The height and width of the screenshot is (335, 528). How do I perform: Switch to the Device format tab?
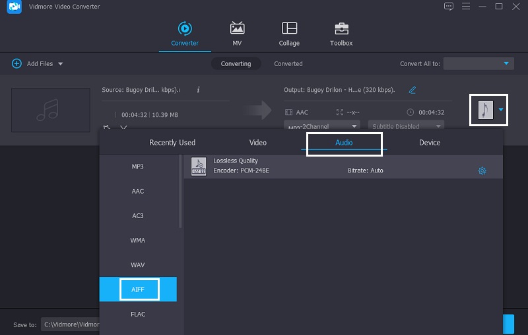click(x=430, y=143)
